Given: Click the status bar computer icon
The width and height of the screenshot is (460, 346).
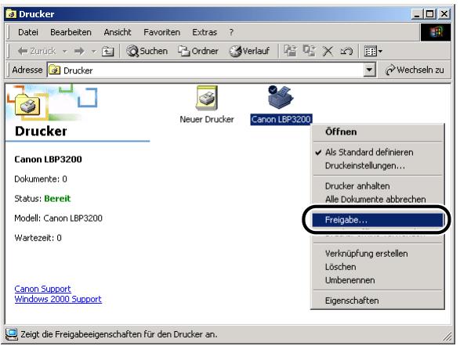Looking at the screenshot, I should pos(12,334).
